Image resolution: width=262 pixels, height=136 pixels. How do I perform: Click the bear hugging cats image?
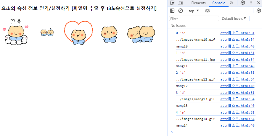point(15,32)
